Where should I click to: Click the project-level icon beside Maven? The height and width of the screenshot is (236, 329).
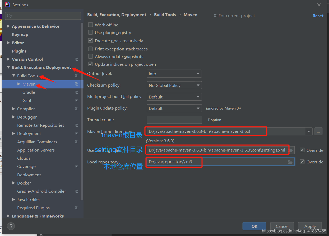coord(76,84)
